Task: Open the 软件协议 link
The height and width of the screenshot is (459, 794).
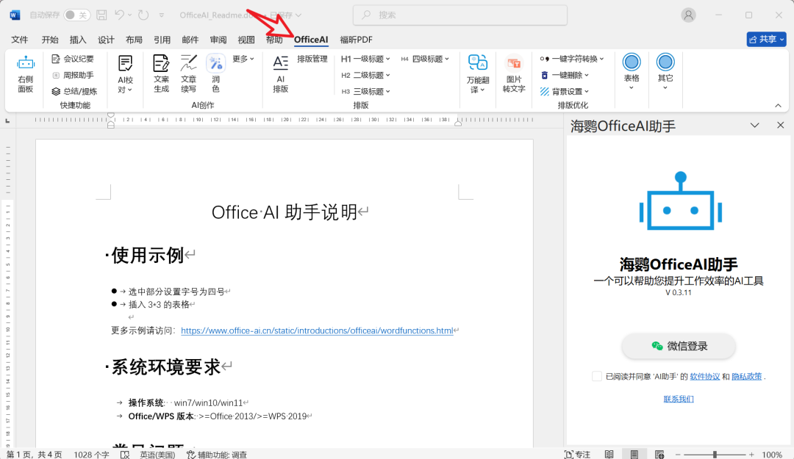Action: tap(705, 377)
